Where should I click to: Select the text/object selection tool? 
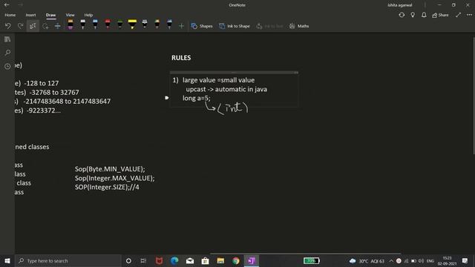click(x=33, y=26)
